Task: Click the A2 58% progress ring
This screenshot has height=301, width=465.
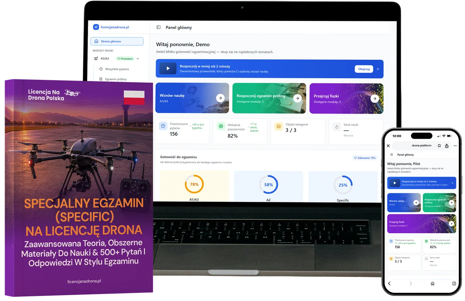Action: point(268,185)
